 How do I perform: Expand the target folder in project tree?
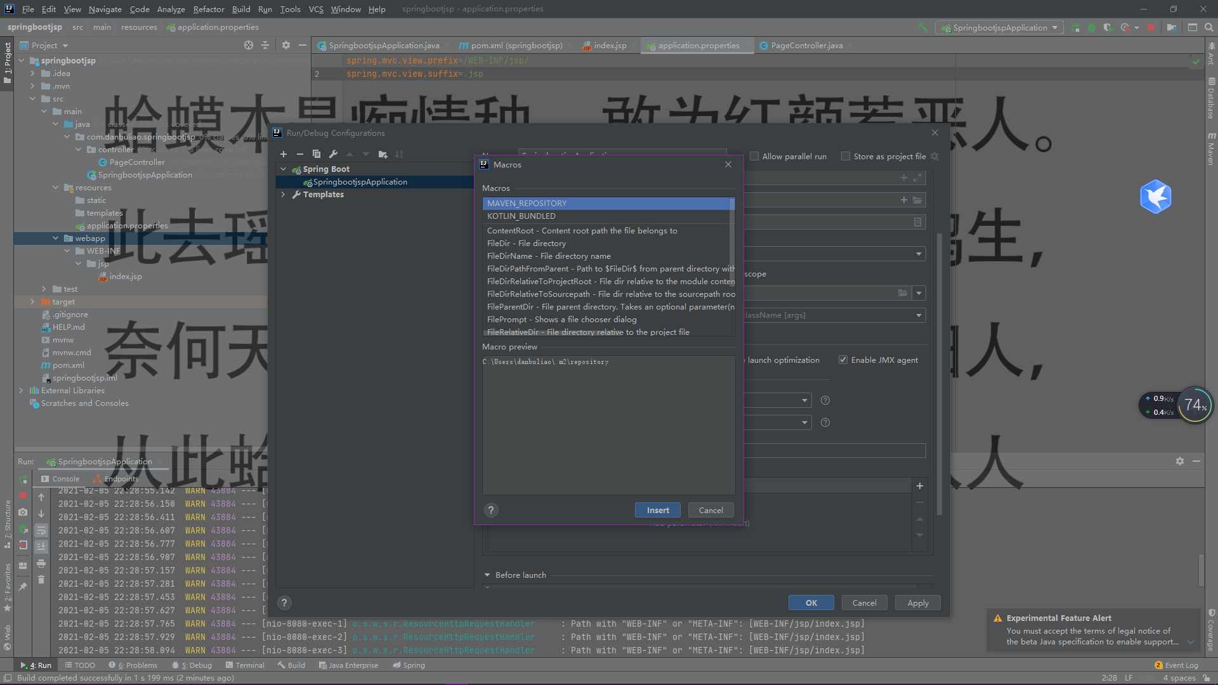coord(32,302)
